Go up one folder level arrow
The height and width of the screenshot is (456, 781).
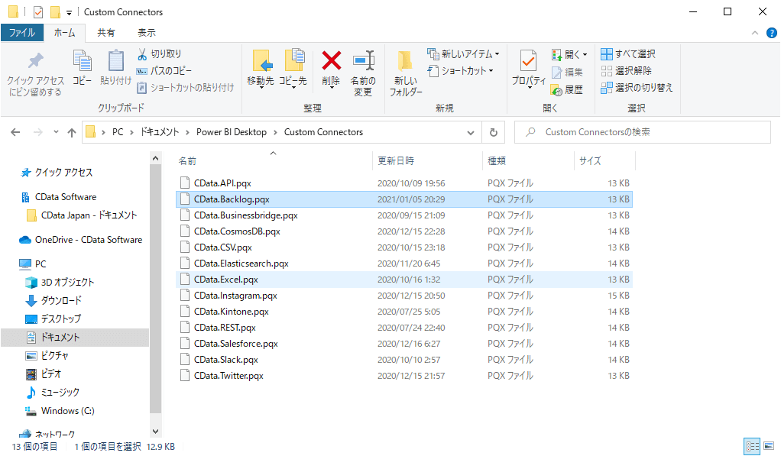tap(72, 132)
